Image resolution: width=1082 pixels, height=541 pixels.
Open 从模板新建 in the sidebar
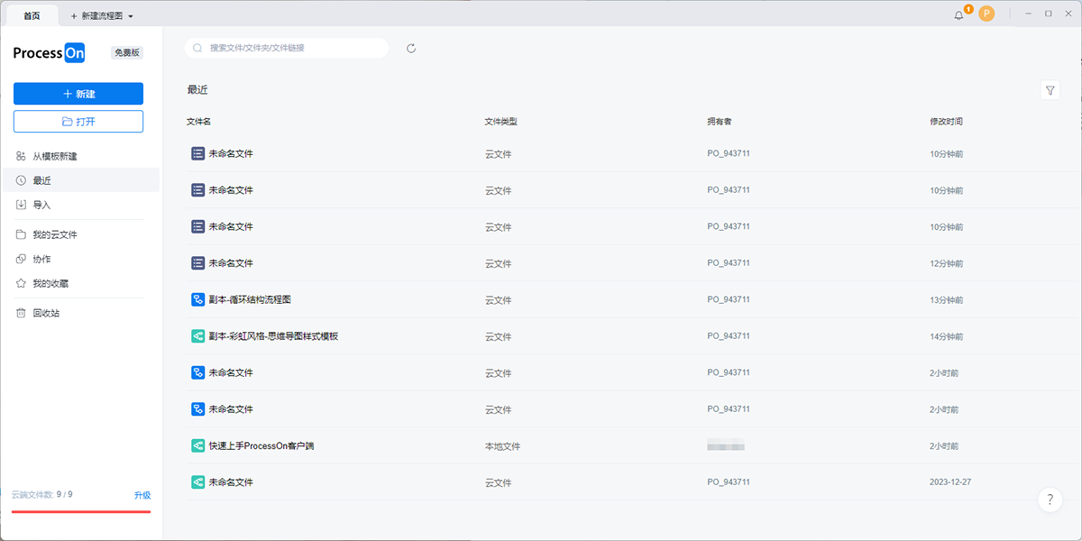click(55, 156)
